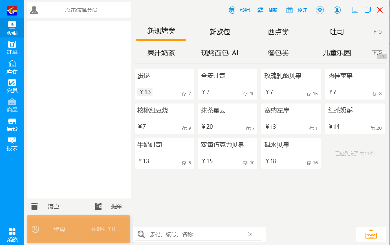This screenshot has height=245, width=390.
Task: Open the 库存 inventory sidebar icon
Action: pyautogui.click(x=12, y=67)
